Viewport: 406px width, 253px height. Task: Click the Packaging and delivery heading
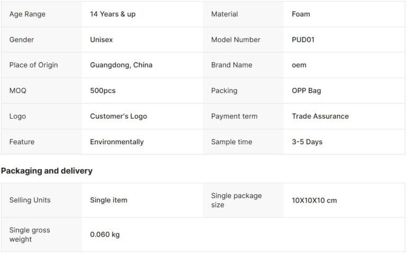click(47, 171)
